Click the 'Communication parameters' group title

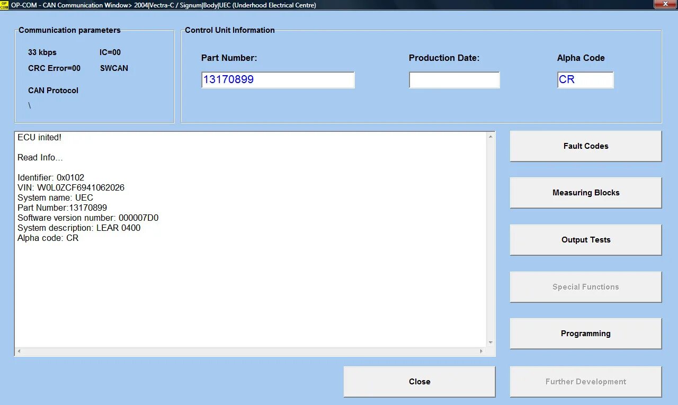coord(69,30)
